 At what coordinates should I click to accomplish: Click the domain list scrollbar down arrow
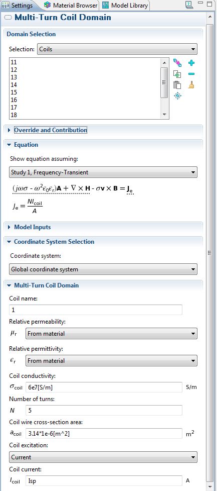pos(164,115)
